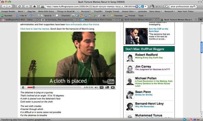
Task: Click the page vertical scrollbar thumb
Action: tap(202, 47)
